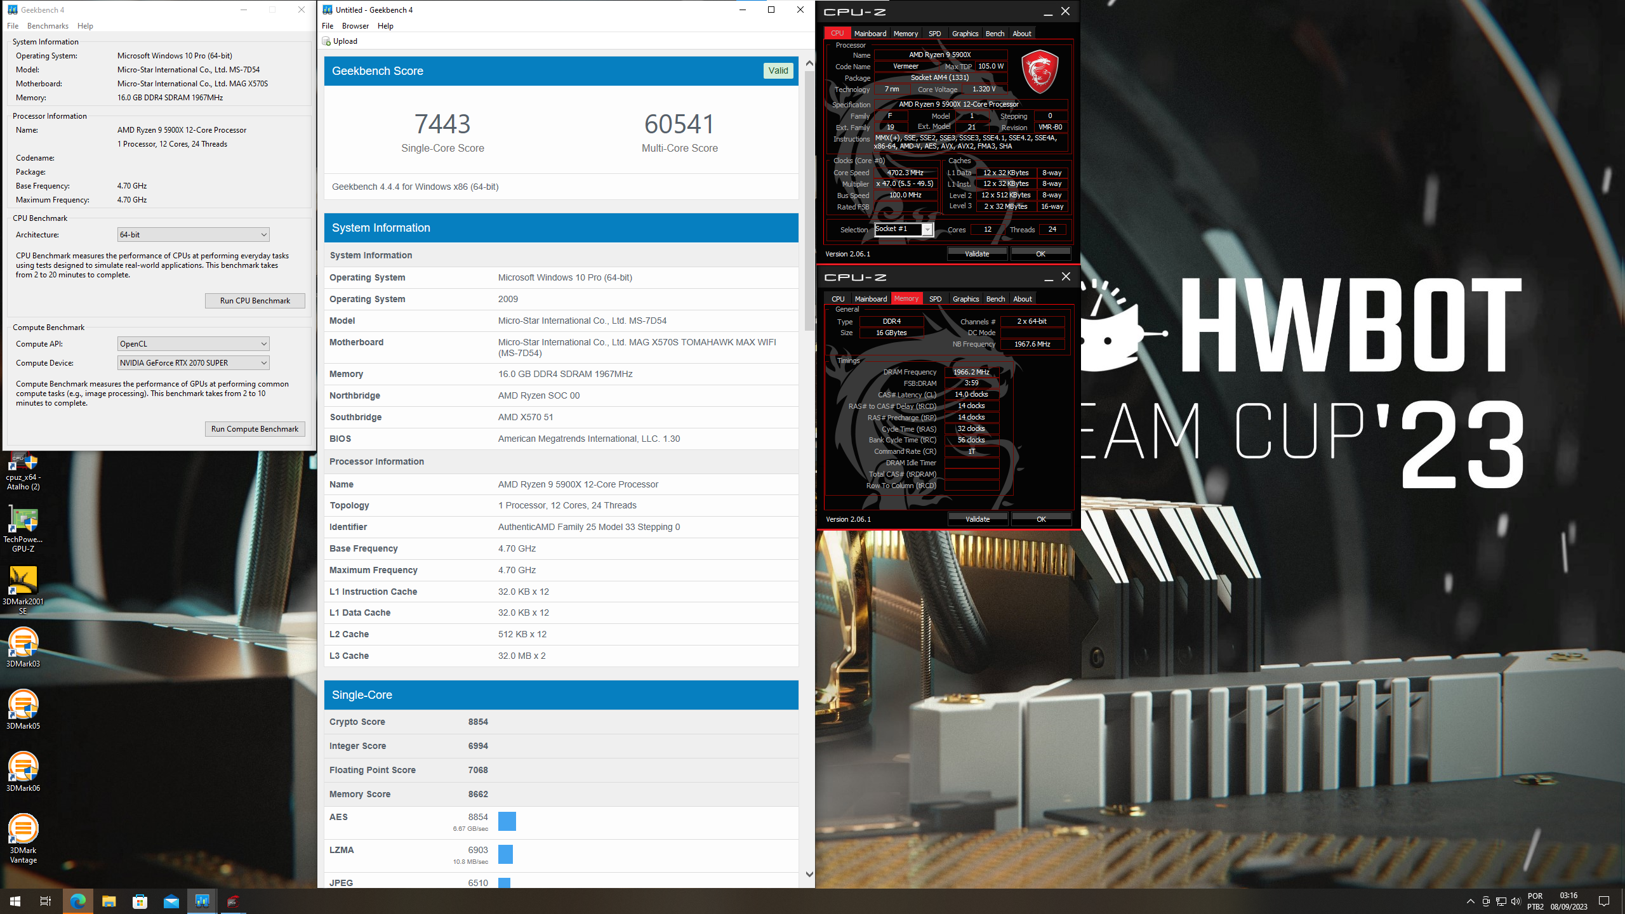Click scrollbar up arrow in Geekbench results
This screenshot has width=1625, height=914.
coord(809,63)
